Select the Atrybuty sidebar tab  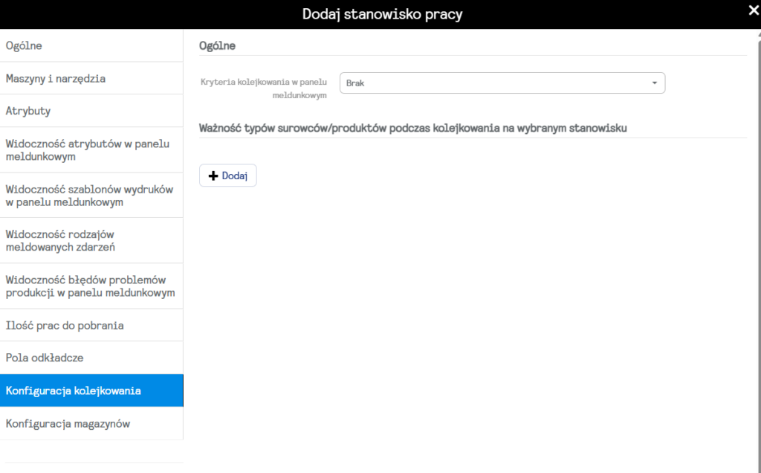(x=91, y=111)
